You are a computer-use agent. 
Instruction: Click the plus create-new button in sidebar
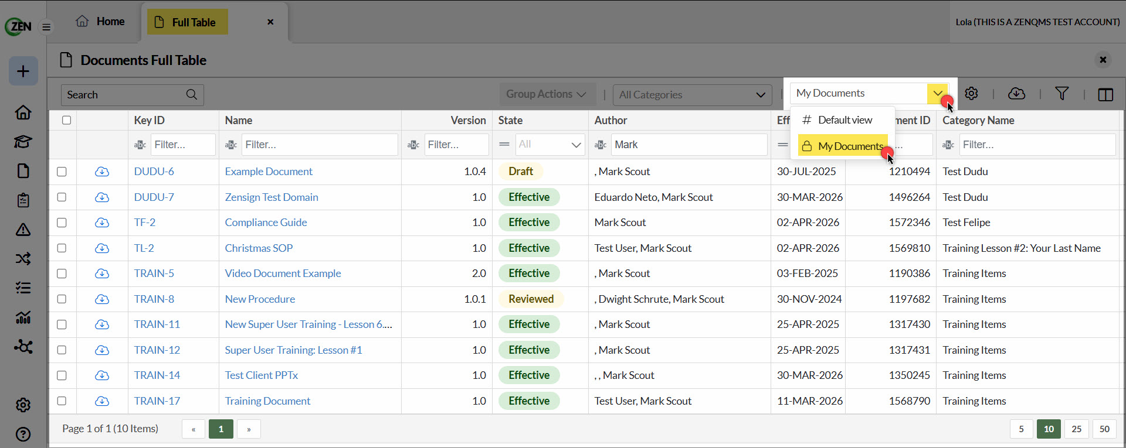[x=23, y=71]
